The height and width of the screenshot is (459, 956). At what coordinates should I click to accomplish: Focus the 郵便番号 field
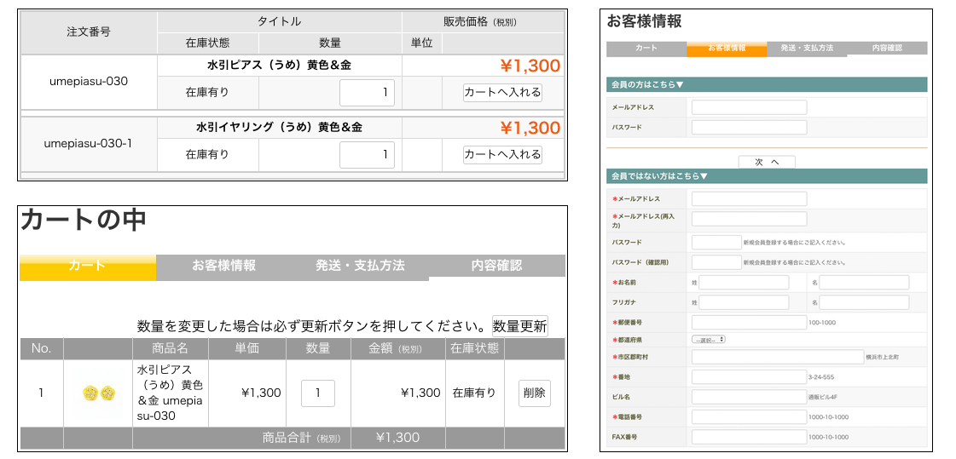750,323
